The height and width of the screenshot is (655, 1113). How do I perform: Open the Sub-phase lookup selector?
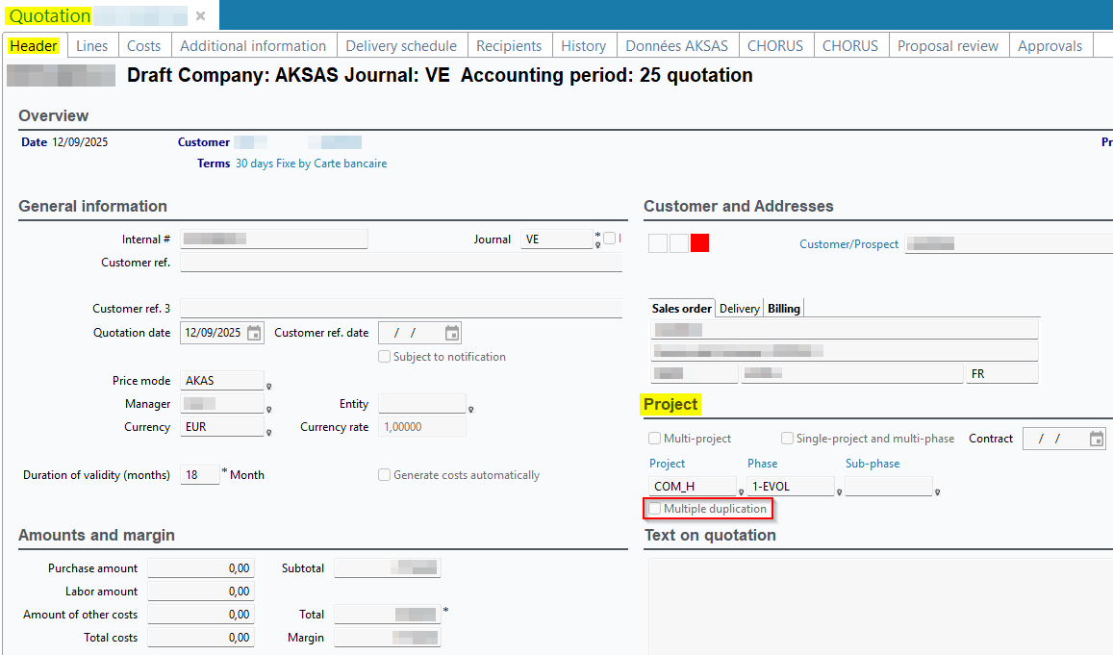point(937,492)
